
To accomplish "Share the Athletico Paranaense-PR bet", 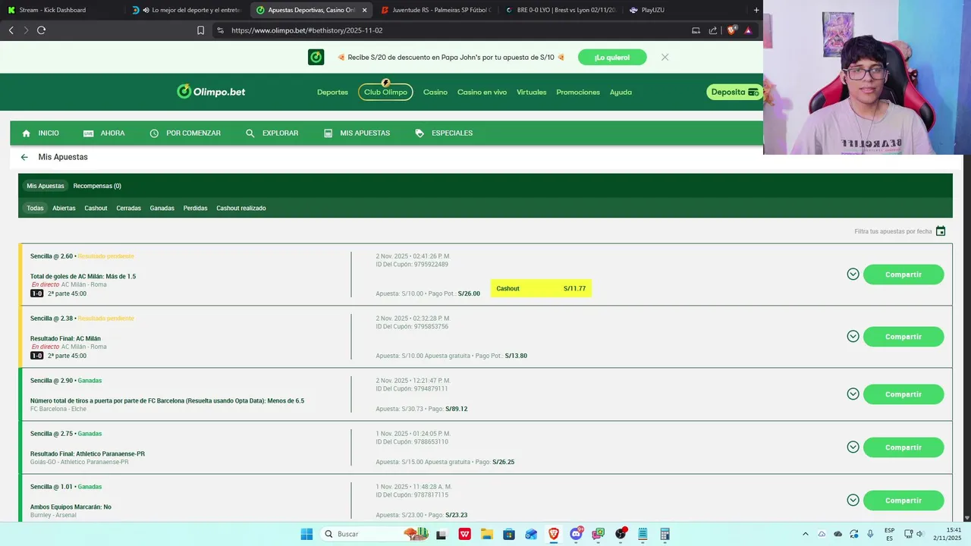I will (x=903, y=447).
